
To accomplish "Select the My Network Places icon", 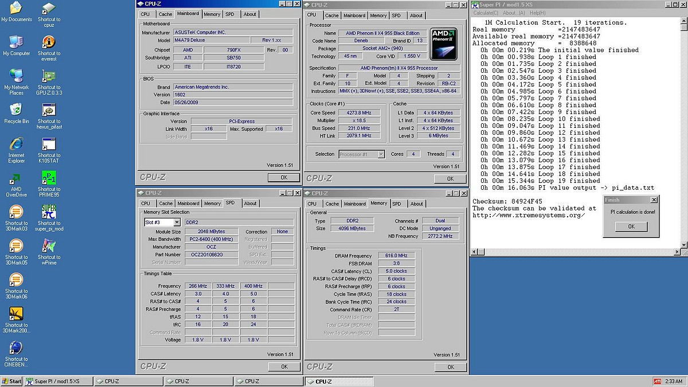I will click(17, 83).
